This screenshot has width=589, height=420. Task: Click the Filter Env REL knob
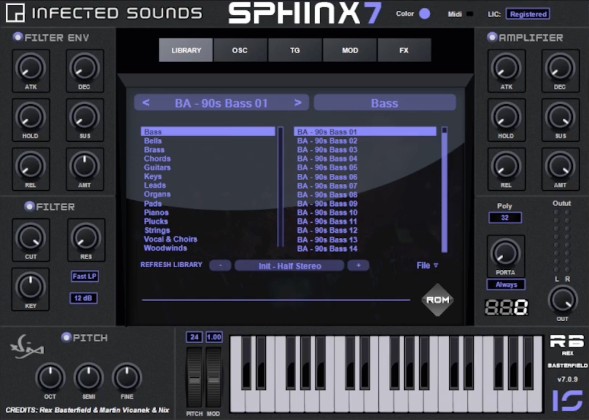[31, 166]
